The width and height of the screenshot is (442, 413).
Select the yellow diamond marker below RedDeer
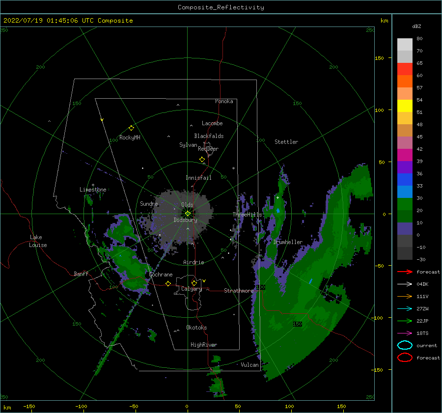(202, 160)
